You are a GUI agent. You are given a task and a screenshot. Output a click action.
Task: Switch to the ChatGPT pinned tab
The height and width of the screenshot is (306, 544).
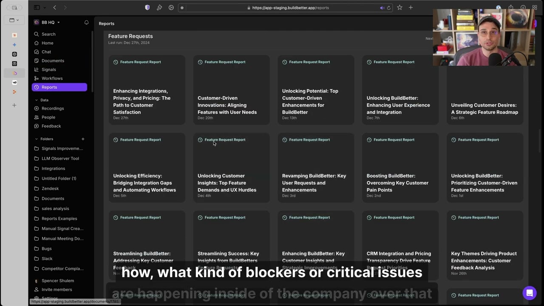tap(14, 54)
